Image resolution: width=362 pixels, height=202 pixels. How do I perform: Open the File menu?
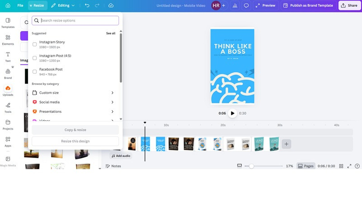click(20, 5)
